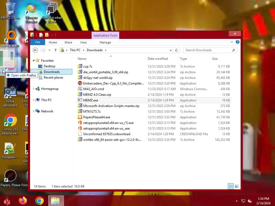Select Downloads under Favorites
Screen dimensions: 275x206
pyautogui.click(x=51, y=72)
